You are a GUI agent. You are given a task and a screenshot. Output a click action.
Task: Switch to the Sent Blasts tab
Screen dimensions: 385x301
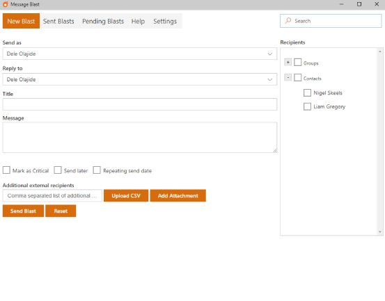(58, 22)
